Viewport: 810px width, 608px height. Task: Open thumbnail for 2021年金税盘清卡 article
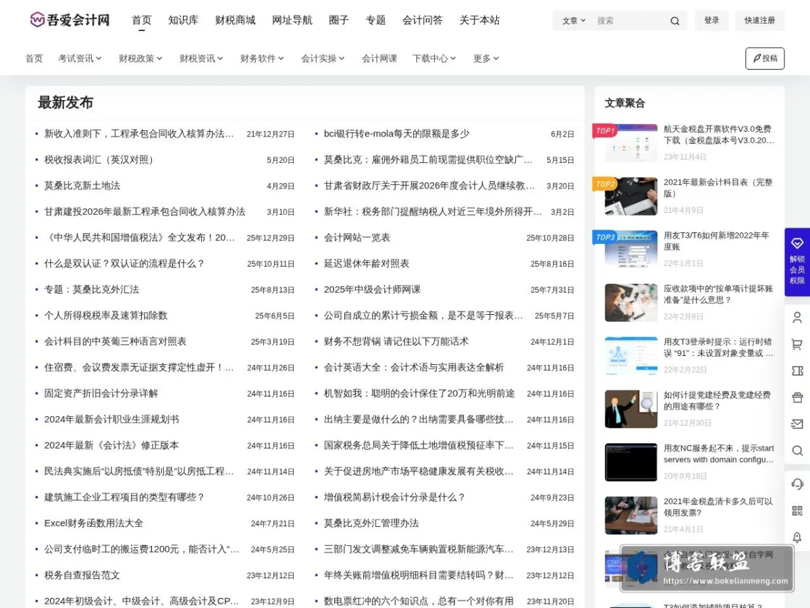tap(631, 515)
